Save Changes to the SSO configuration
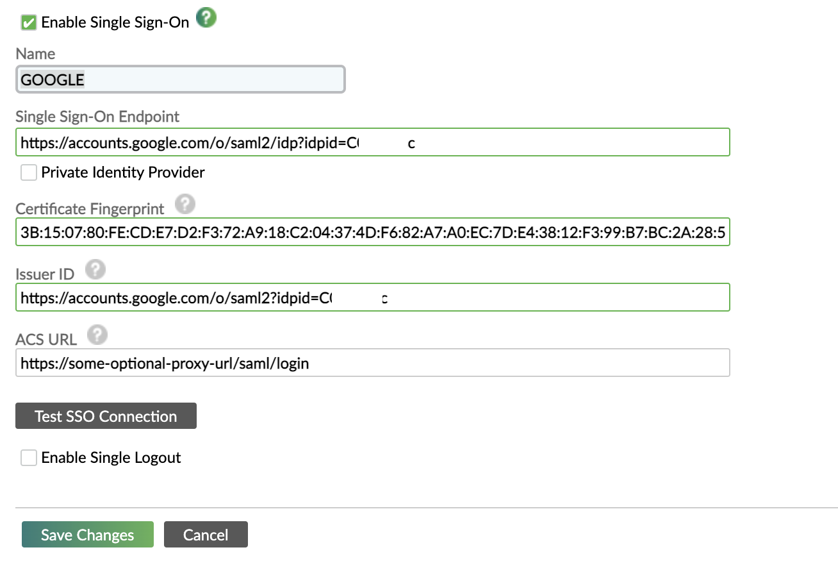The image size is (838, 568). click(x=87, y=534)
